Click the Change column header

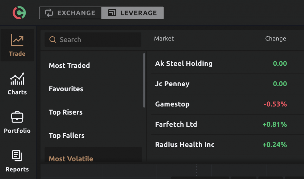275,38
